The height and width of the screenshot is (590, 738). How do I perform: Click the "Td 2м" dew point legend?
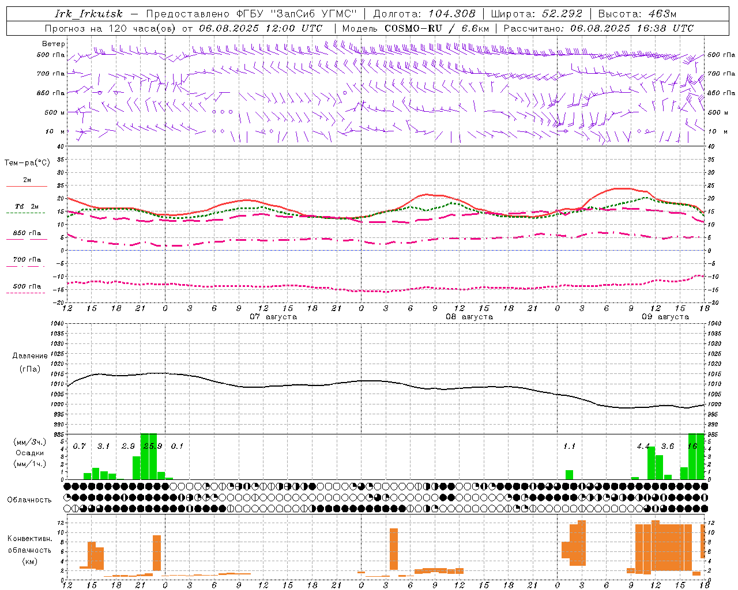27,206
